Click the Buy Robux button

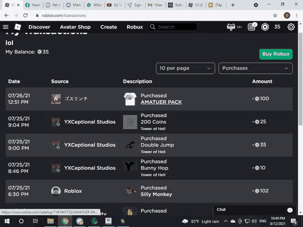click(276, 54)
